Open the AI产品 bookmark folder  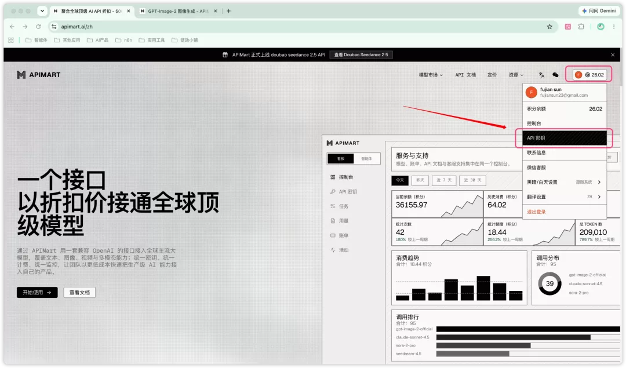click(x=98, y=40)
